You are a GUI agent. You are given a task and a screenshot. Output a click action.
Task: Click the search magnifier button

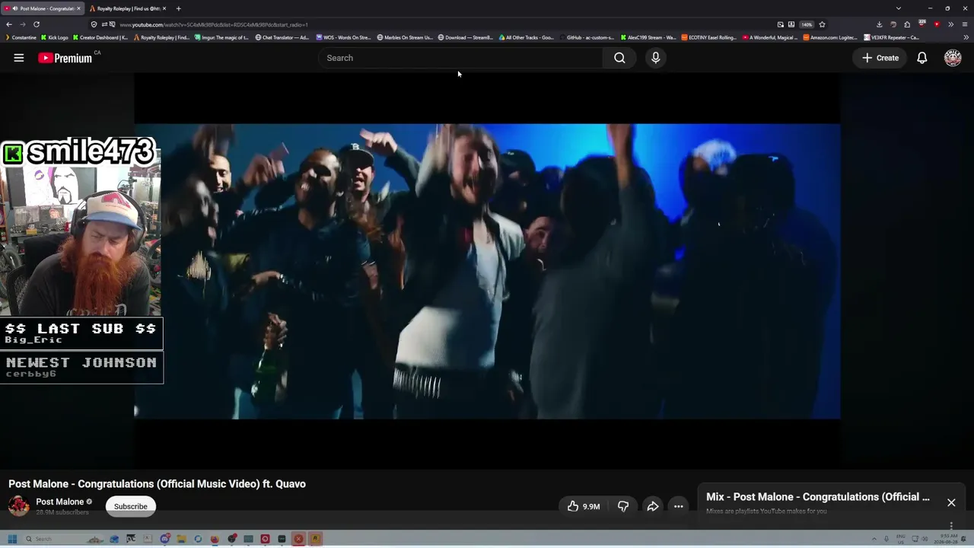[x=619, y=58]
